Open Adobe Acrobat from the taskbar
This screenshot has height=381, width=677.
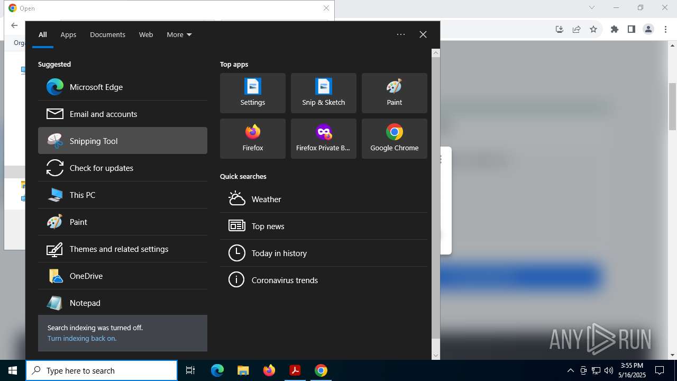[x=295, y=370]
